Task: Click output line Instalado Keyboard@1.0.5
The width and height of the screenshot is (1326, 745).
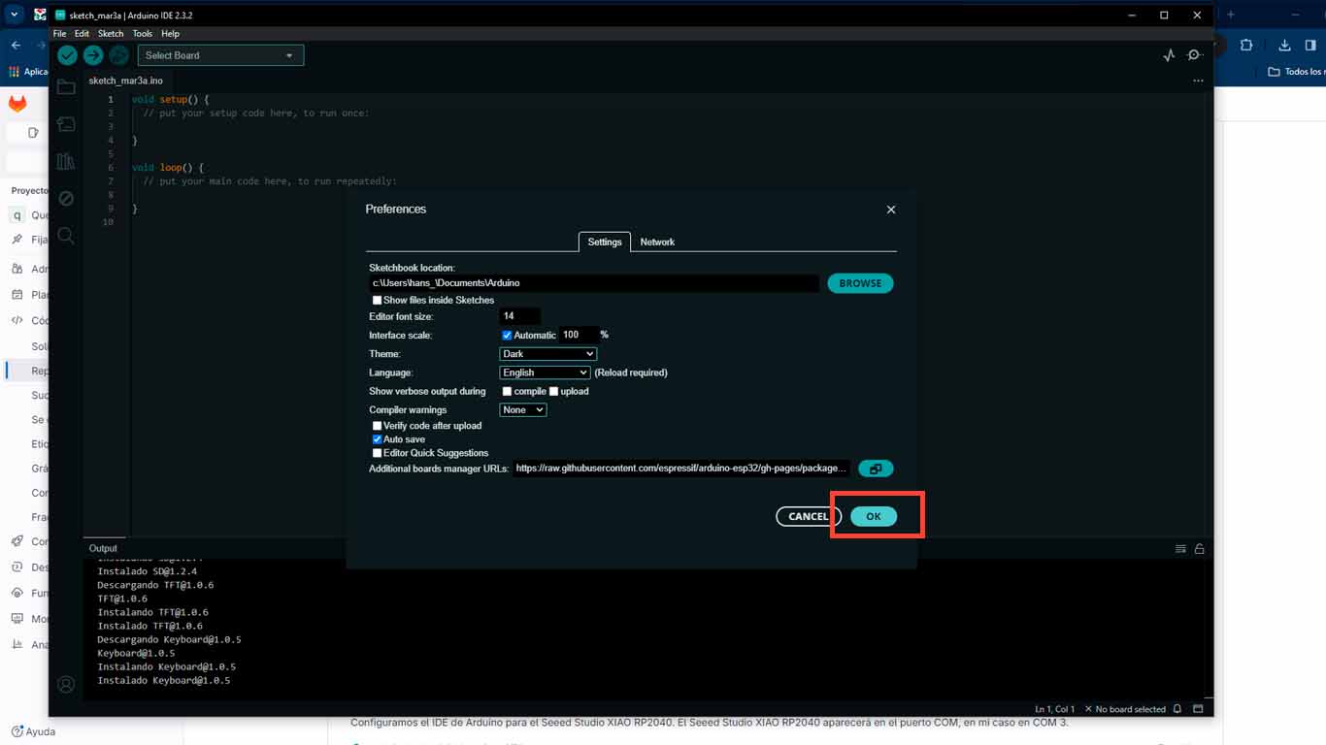Action: pos(164,681)
